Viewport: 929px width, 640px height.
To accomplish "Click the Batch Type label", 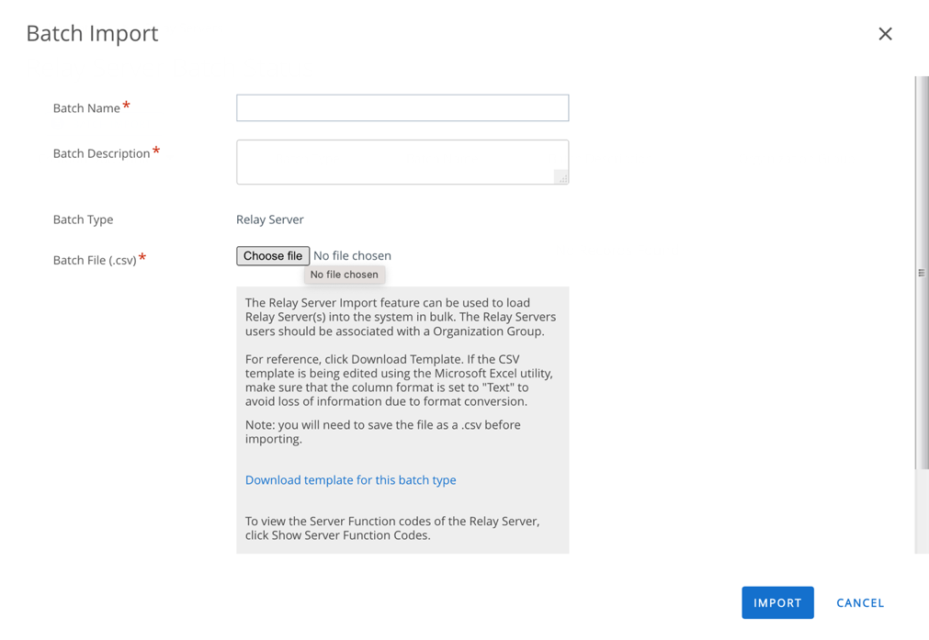I will pyautogui.click(x=83, y=219).
